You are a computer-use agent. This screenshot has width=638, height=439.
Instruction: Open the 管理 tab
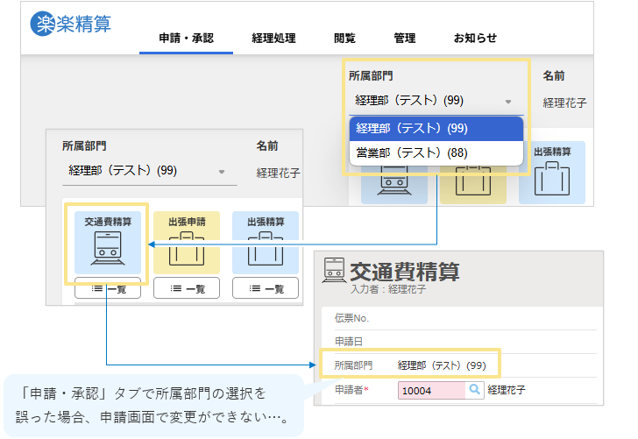pyautogui.click(x=404, y=39)
